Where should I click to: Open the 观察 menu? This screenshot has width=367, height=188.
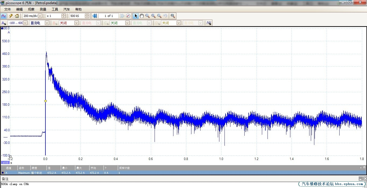tap(31, 9)
